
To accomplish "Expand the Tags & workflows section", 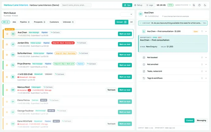I will (x=206, y=78).
